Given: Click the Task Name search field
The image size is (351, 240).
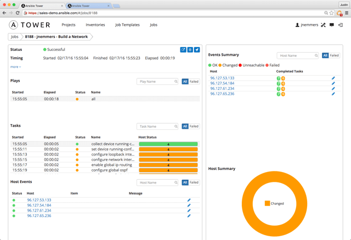Looking at the screenshot, I should pos(157,127).
